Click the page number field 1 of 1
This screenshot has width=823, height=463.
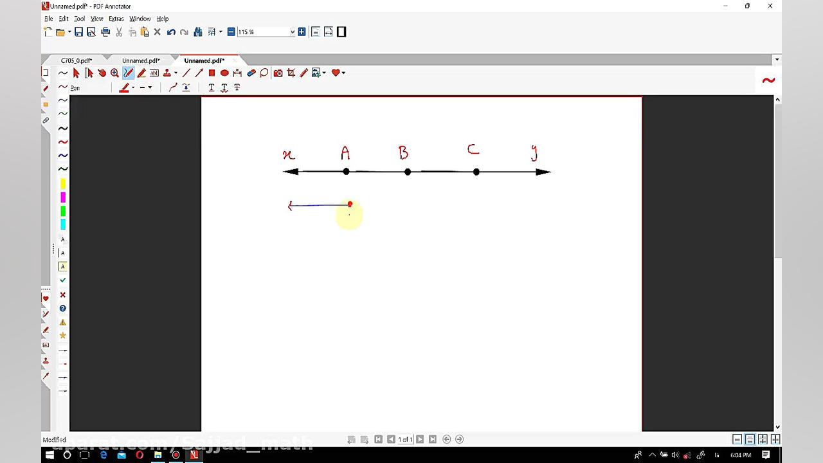point(405,439)
